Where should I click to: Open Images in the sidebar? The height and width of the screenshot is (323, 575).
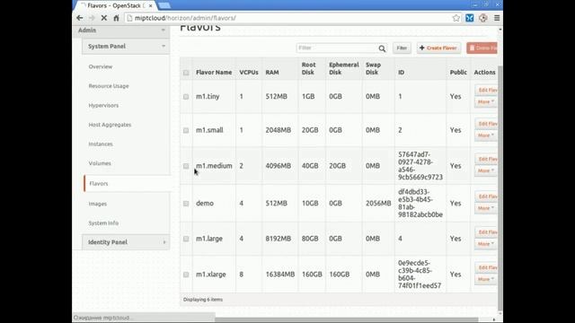pyautogui.click(x=98, y=204)
